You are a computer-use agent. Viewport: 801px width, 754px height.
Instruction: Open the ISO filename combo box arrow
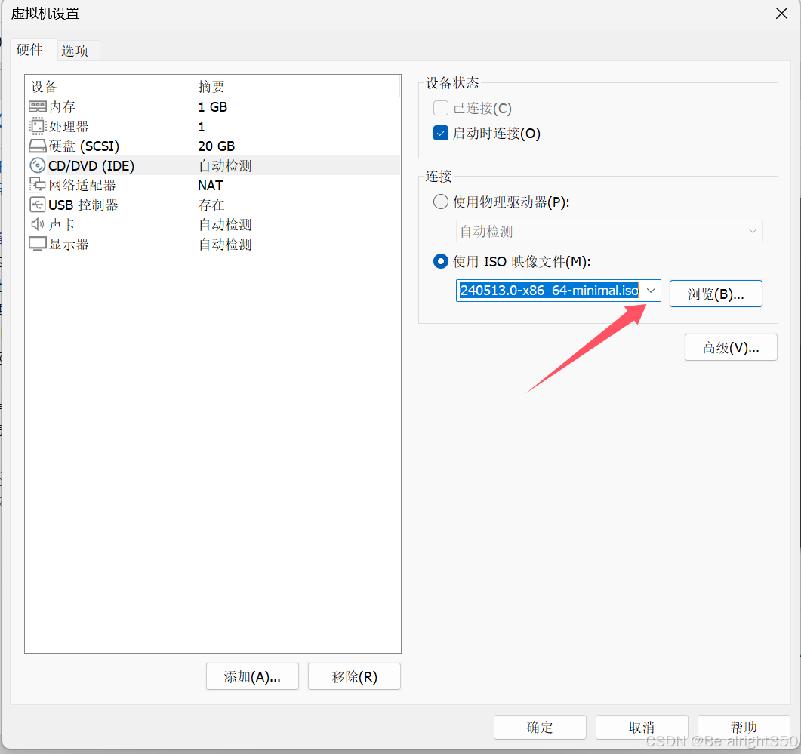click(x=651, y=291)
